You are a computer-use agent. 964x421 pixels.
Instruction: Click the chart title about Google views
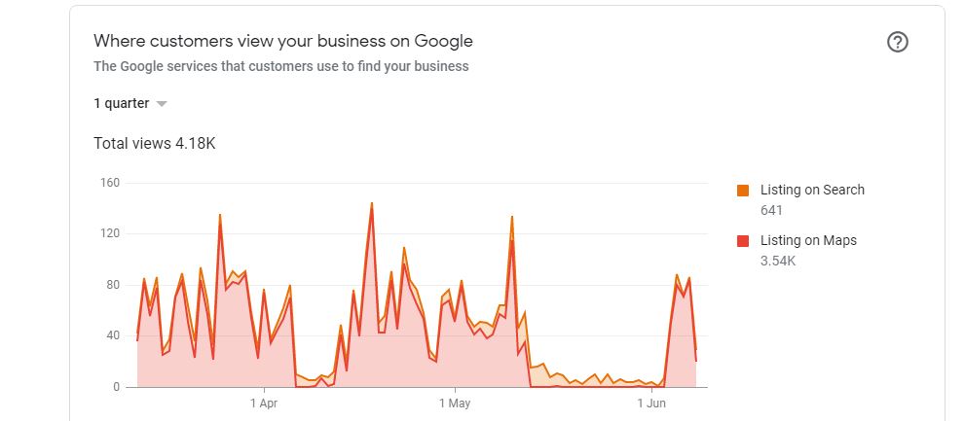pyautogui.click(x=282, y=41)
